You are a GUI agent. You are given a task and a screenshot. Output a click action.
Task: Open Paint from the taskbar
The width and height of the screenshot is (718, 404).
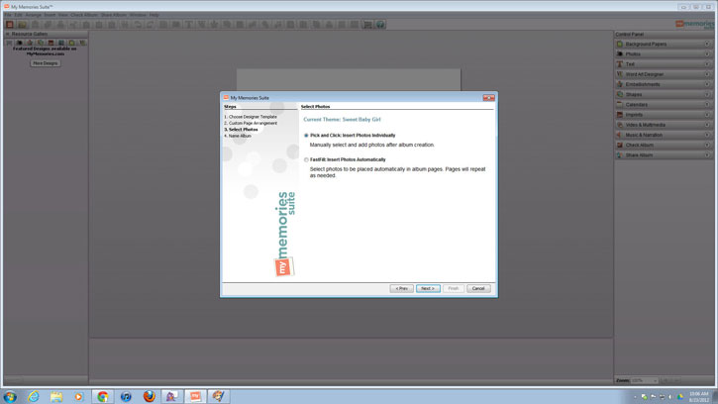tap(219, 397)
